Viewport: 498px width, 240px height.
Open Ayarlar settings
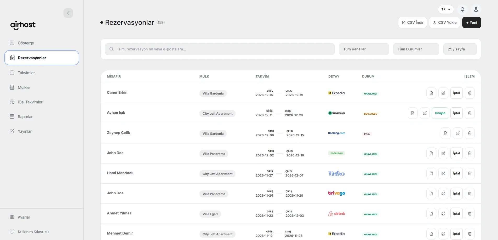[42, 217]
